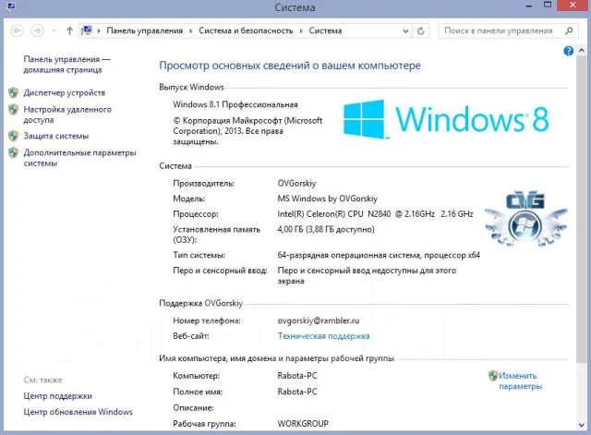
Task: Expand chevron after 'Панель управления' breadcrumb
Action: pos(191,30)
